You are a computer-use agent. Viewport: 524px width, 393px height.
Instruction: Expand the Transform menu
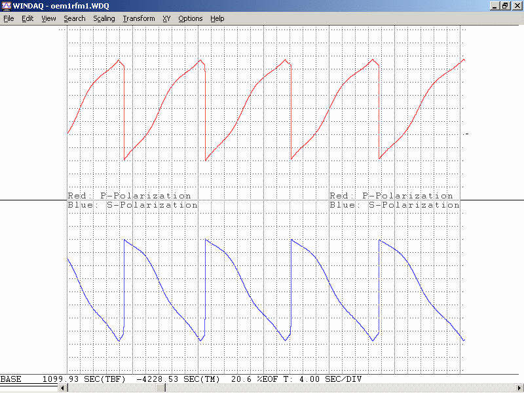pos(139,18)
